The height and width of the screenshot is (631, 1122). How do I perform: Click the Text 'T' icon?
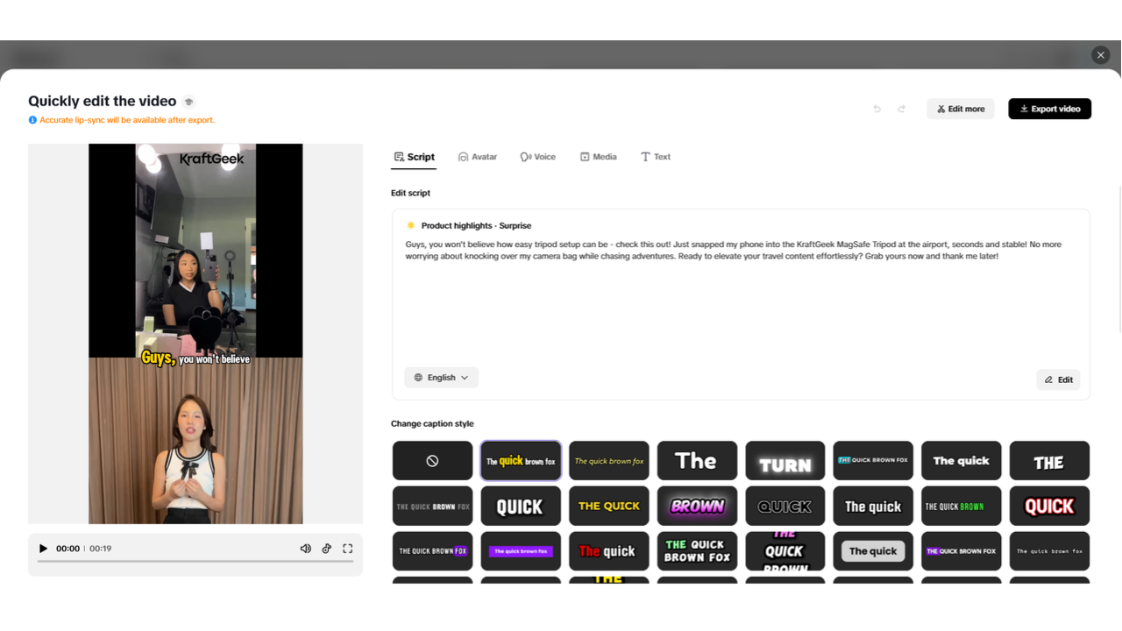pos(646,156)
